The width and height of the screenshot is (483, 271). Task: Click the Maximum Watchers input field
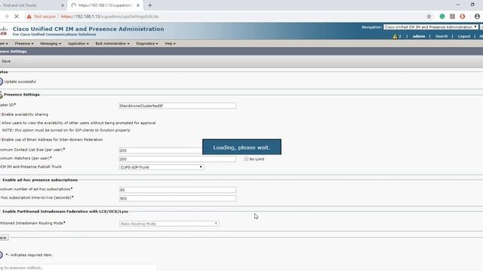[177, 159]
